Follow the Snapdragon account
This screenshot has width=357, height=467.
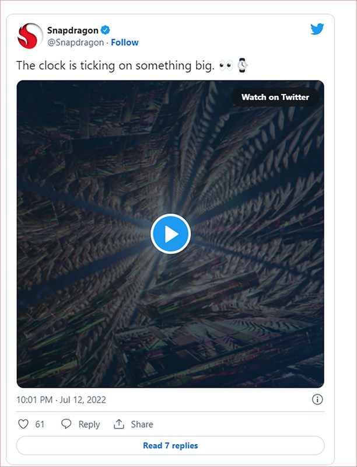coord(125,43)
